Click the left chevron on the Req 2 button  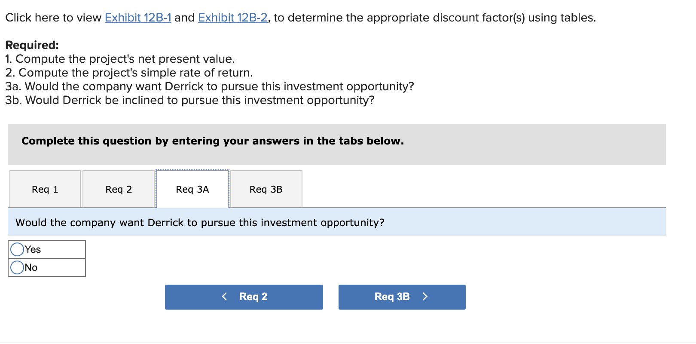point(224,296)
